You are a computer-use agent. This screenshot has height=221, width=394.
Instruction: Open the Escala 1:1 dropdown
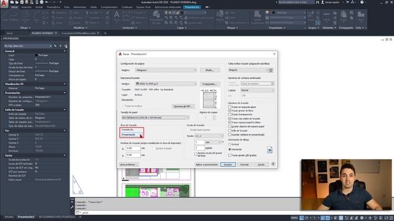(209, 136)
